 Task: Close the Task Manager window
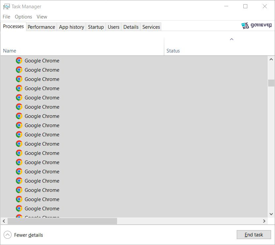[265, 6]
